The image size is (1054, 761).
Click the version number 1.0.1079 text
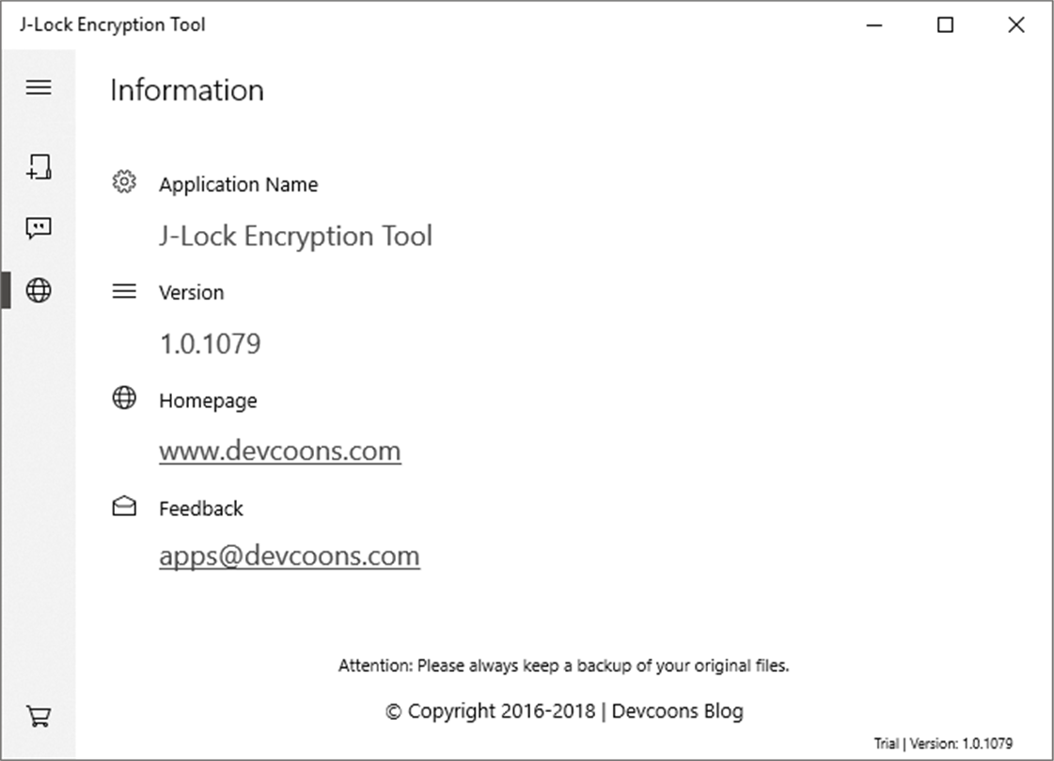tap(210, 344)
